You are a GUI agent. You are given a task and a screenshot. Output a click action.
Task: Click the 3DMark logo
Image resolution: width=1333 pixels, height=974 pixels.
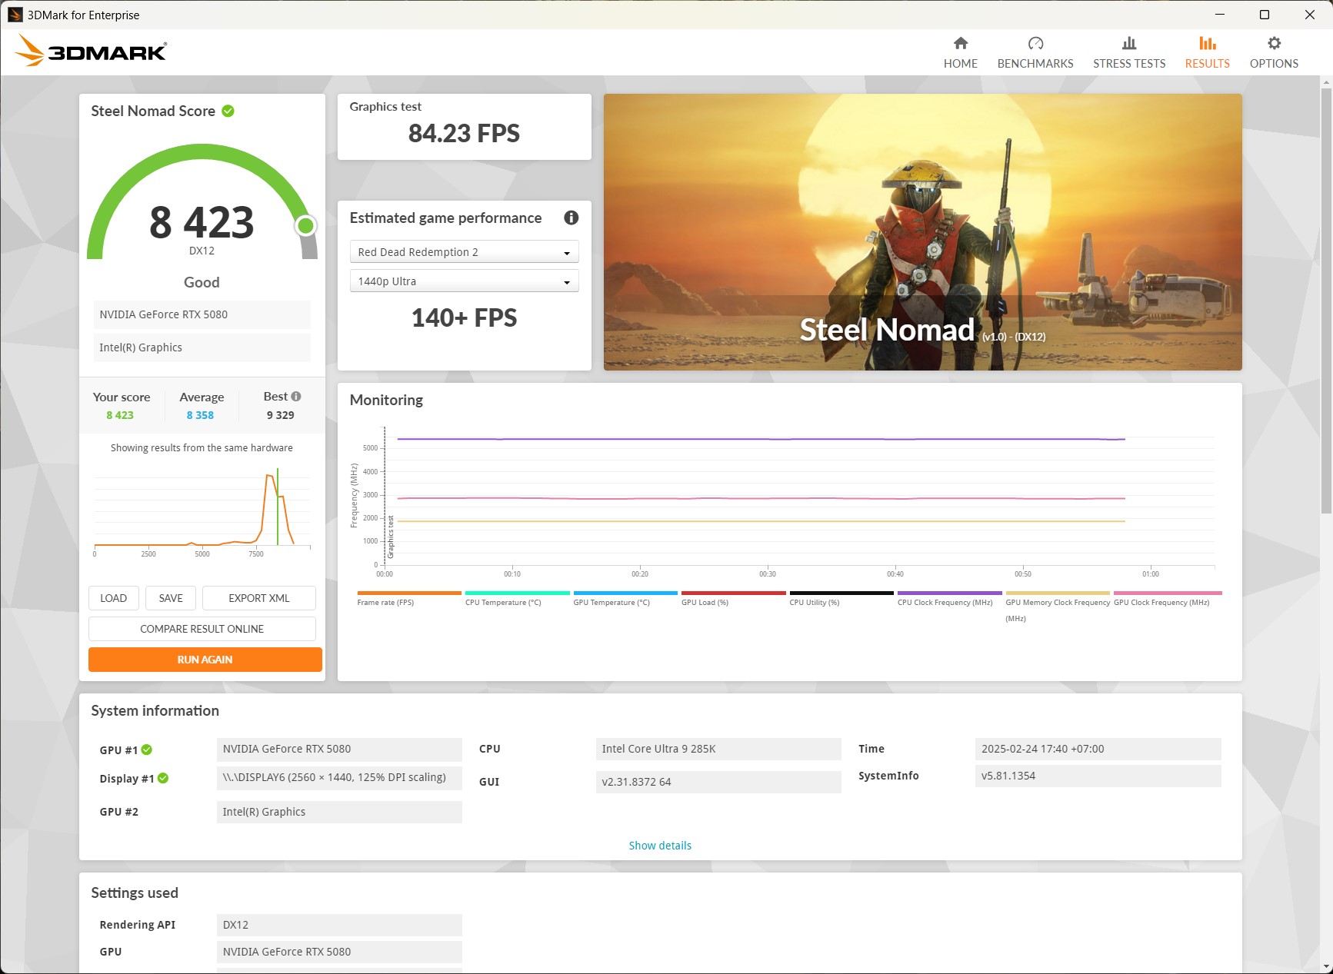(91, 52)
